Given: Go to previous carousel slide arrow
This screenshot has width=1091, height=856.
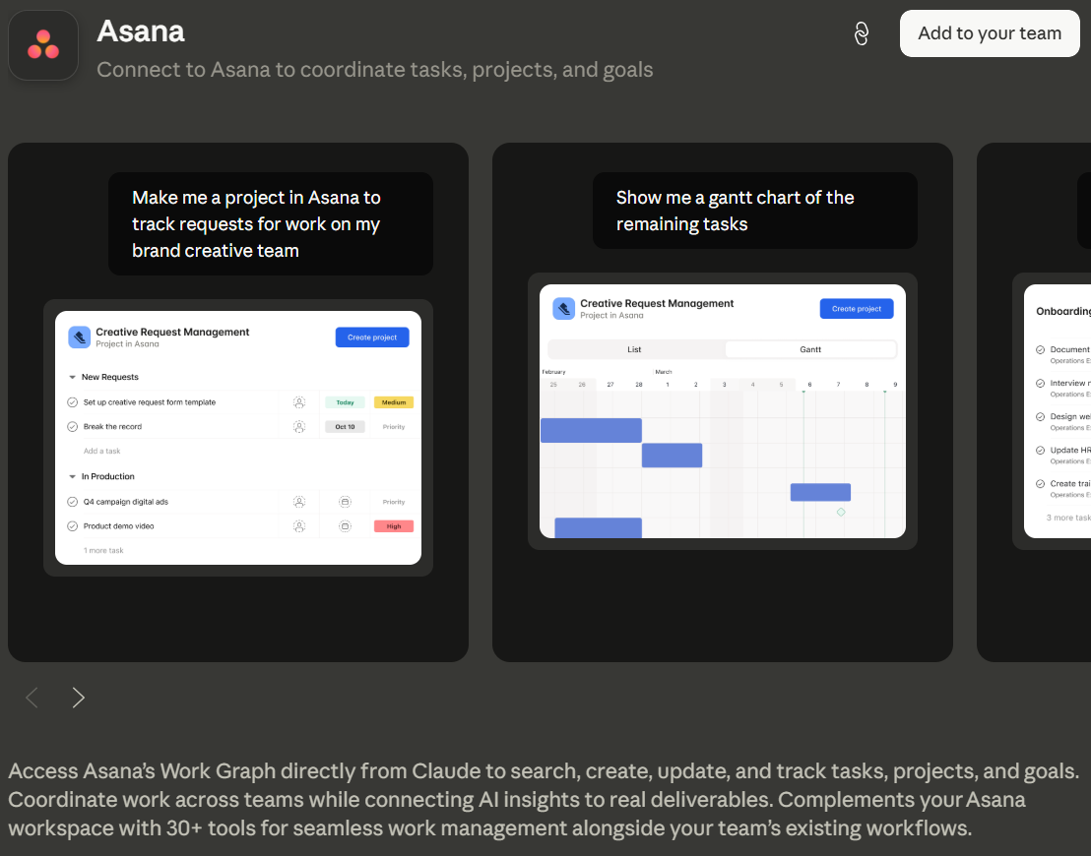Looking at the screenshot, I should [x=32, y=698].
